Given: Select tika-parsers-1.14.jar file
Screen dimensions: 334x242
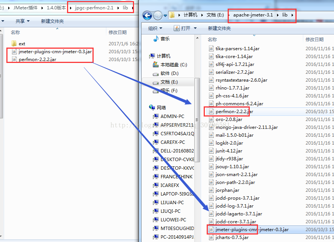Looking at the screenshot, I should coord(234,49).
